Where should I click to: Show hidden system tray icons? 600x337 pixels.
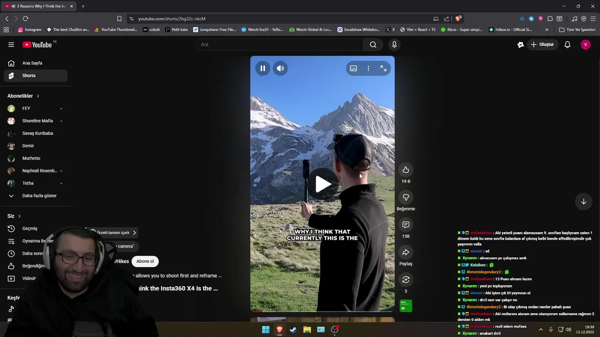coord(540,330)
